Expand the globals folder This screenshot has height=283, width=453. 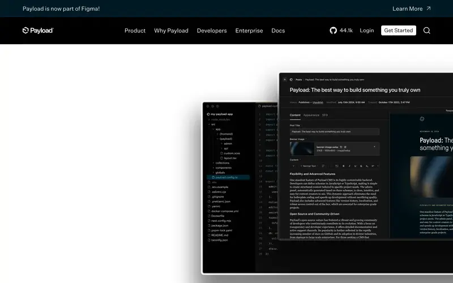[219, 173]
